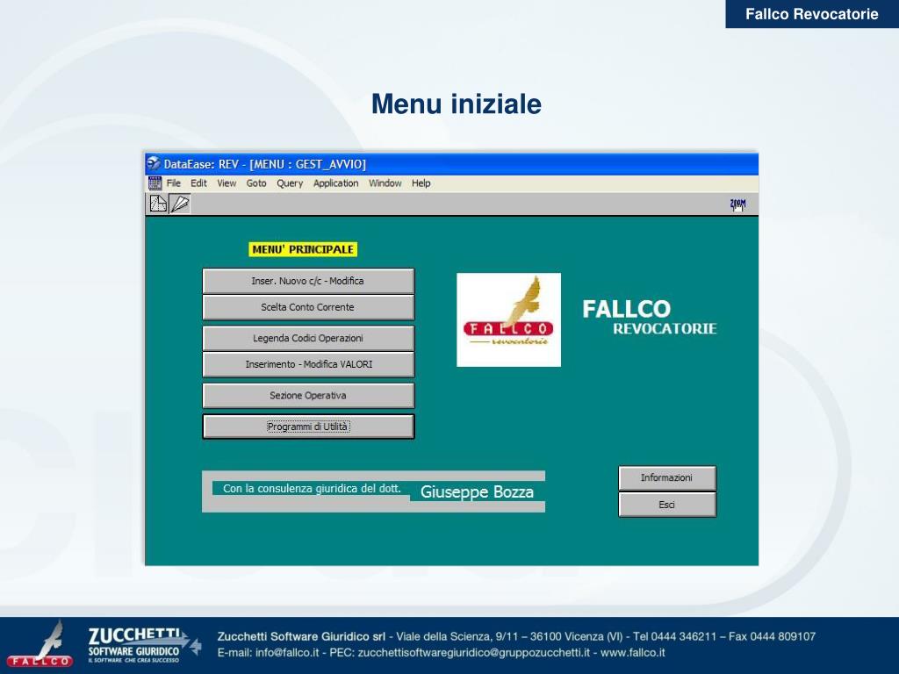Open the View menu
Viewport: 899px width, 674px height.
pos(227,183)
